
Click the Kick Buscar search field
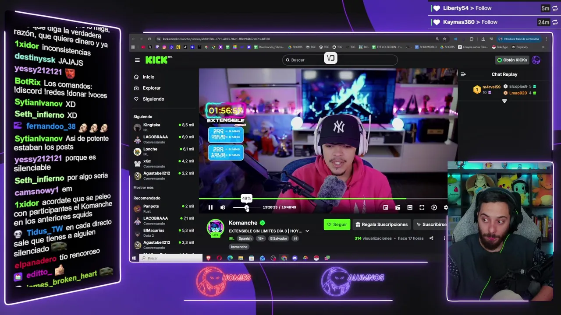click(340, 60)
